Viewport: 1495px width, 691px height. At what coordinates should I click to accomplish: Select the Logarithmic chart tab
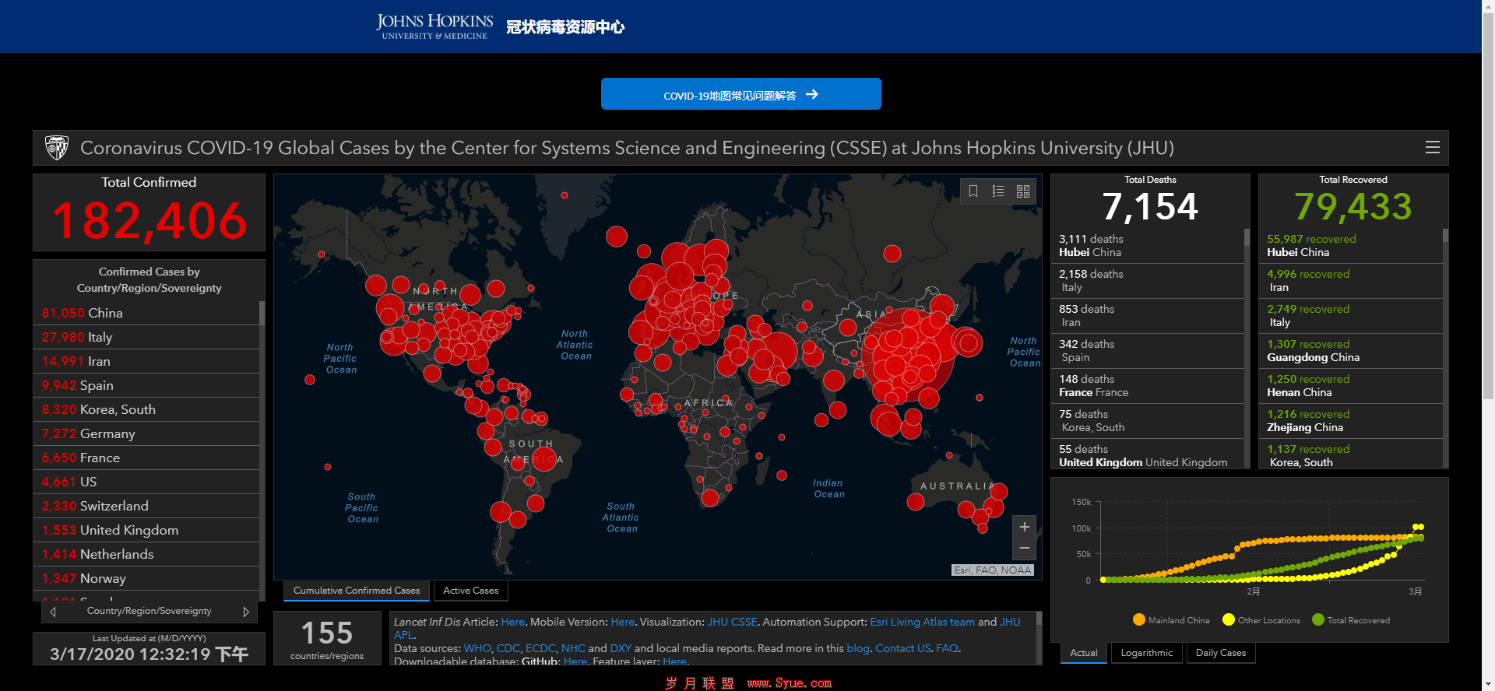[x=1146, y=653]
